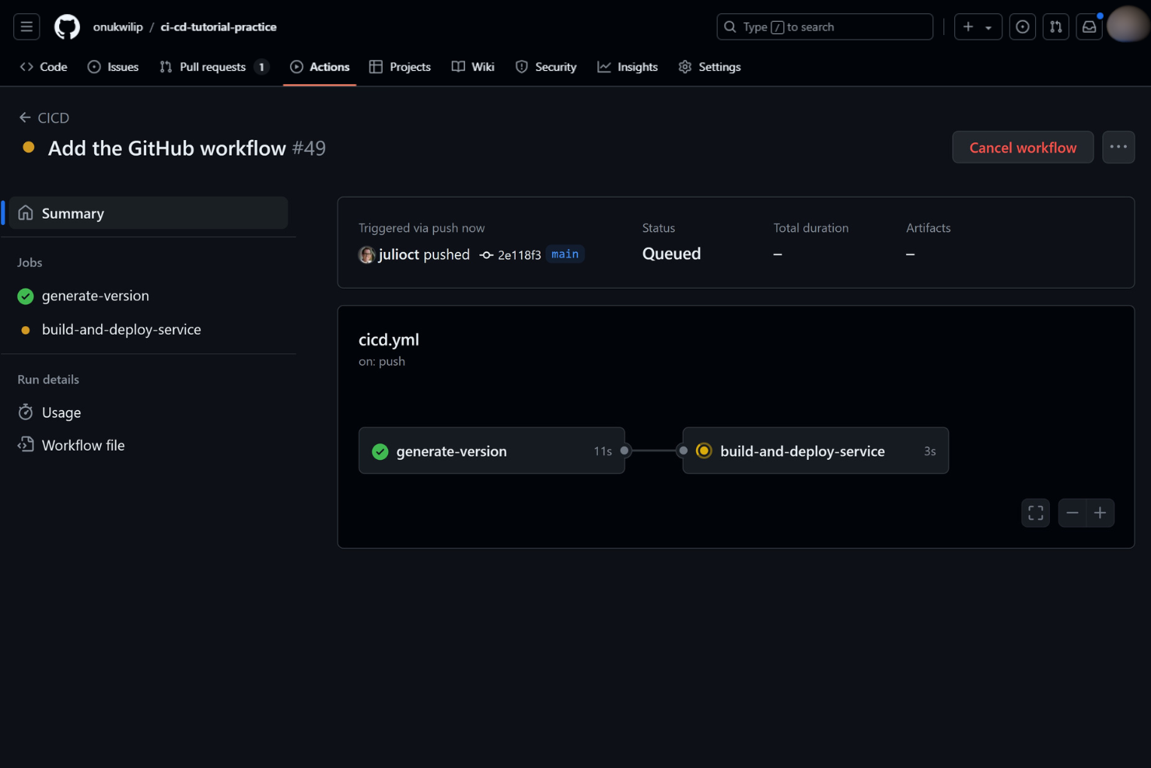1151x768 pixels.
Task: Expand the workflow graph to fullscreen
Action: (x=1035, y=512)
